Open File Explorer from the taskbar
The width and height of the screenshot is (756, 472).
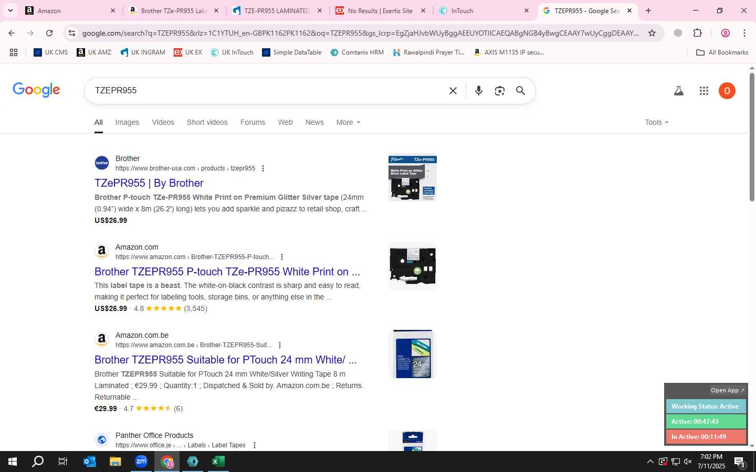[x=115, y=462]
